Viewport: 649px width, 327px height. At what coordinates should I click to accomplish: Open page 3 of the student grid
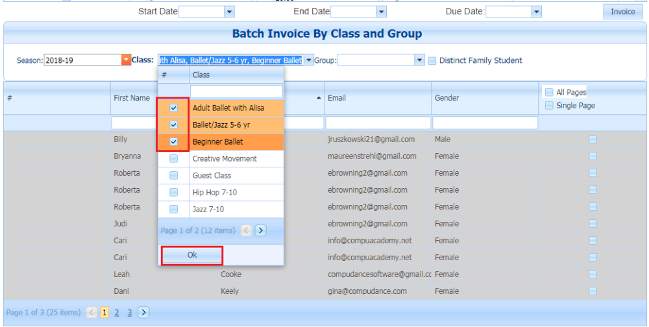pyautogui.click(x=130, y=313)
